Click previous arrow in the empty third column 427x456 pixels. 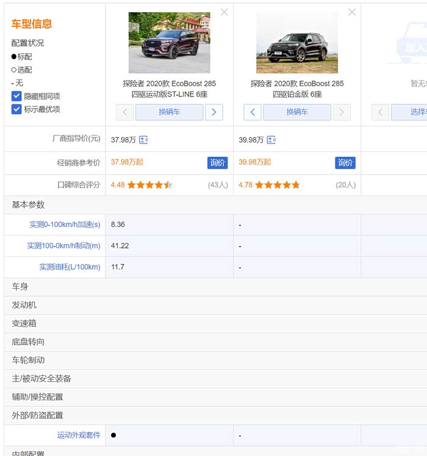[x=380, y=112]
